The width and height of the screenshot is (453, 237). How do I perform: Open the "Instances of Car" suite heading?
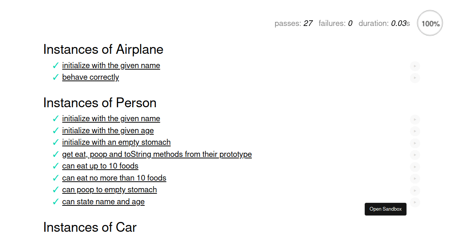90,227
